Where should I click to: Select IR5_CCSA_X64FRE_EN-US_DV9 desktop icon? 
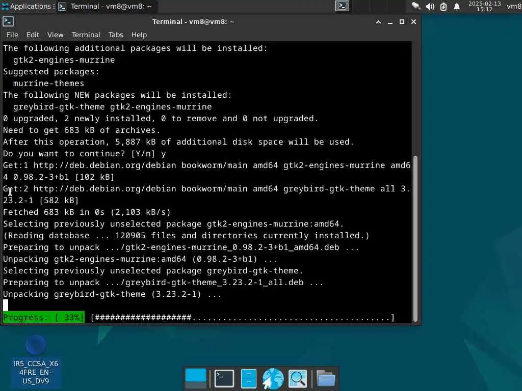pyautogui.click(x=36, y=360)
